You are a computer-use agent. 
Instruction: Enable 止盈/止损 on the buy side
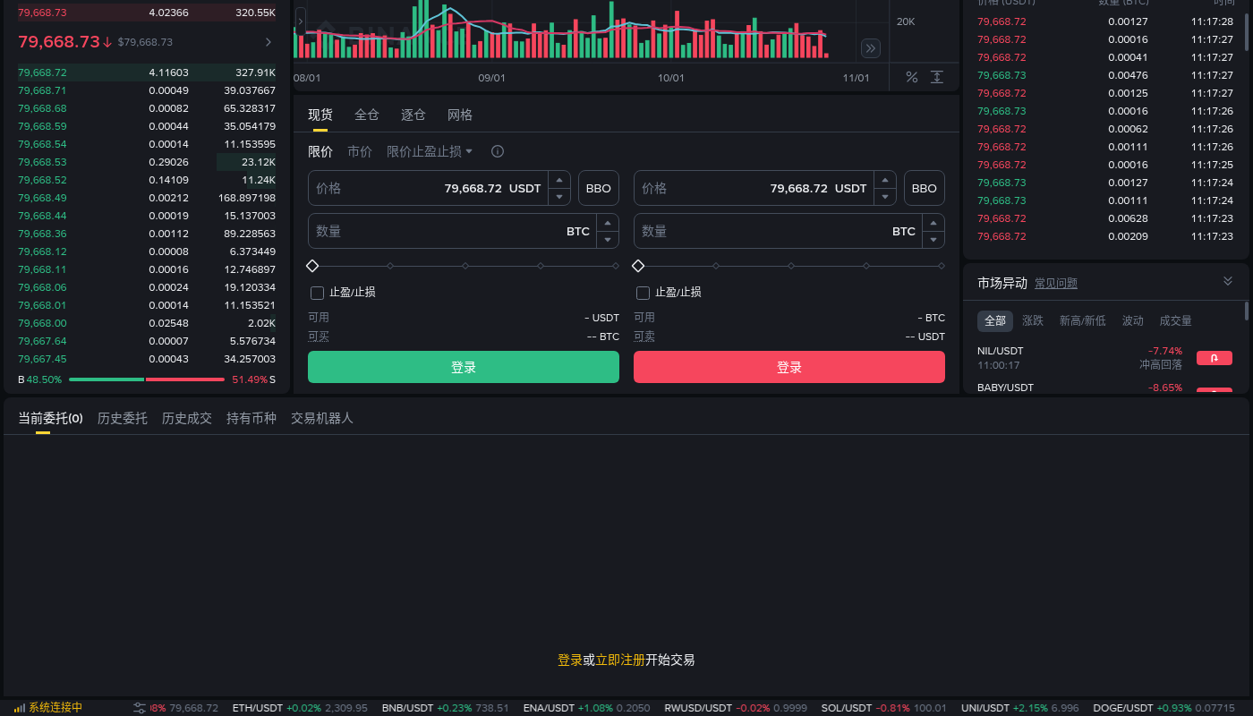pos(317,293)
